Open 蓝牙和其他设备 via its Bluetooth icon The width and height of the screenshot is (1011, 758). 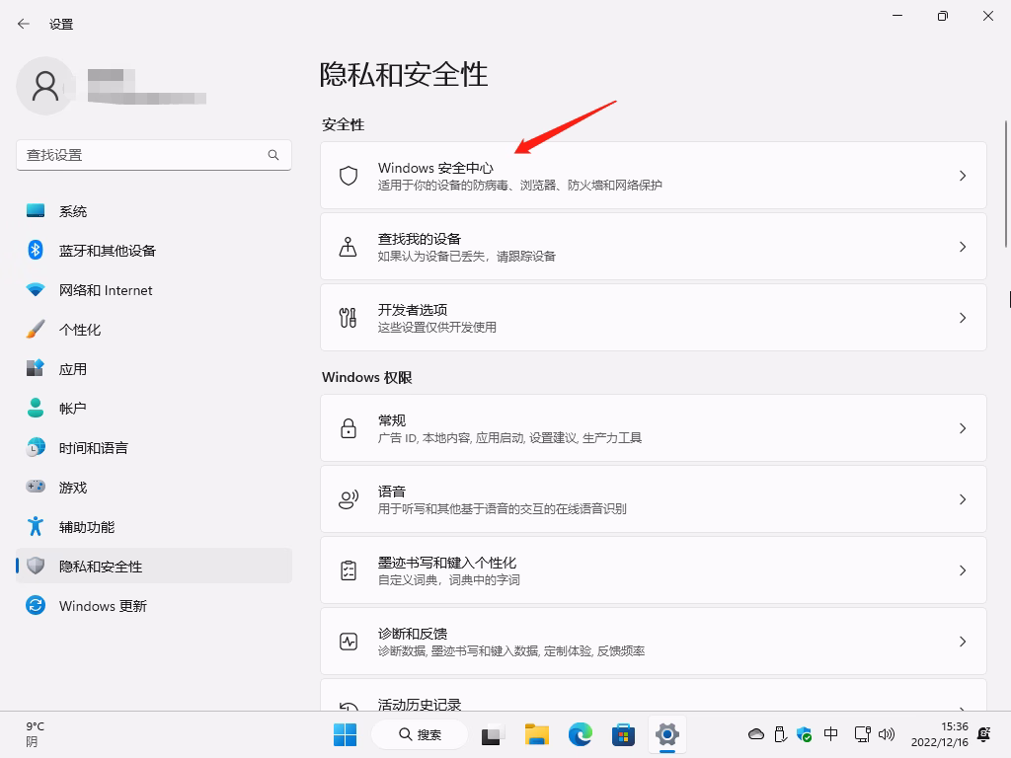pyautogui.click(x=34, y=250)
